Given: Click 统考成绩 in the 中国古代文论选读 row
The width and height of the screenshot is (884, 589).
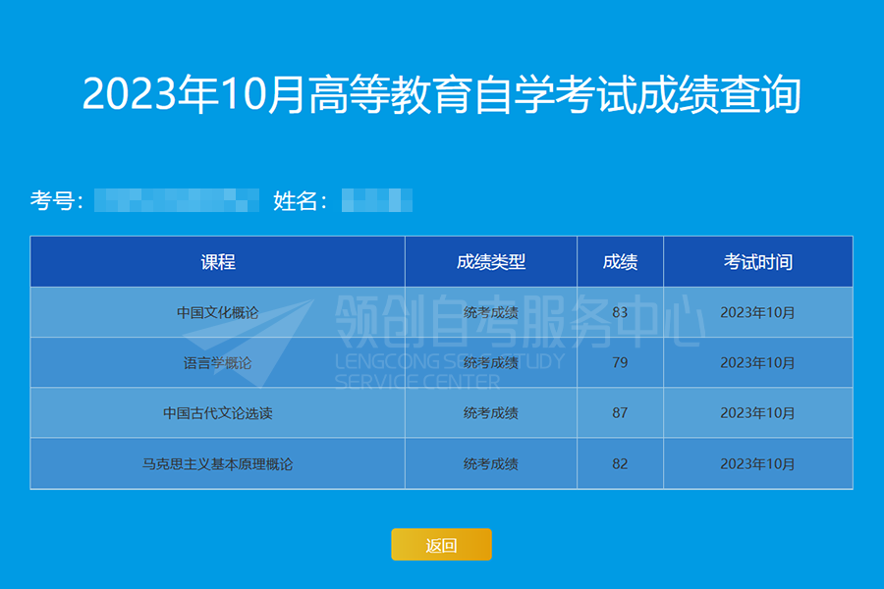Looking at the screenshot, I should pos(491,413).
